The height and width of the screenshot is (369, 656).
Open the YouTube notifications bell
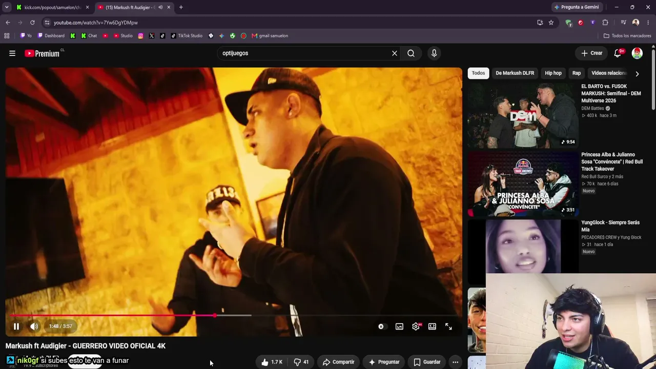pos(618,53)
